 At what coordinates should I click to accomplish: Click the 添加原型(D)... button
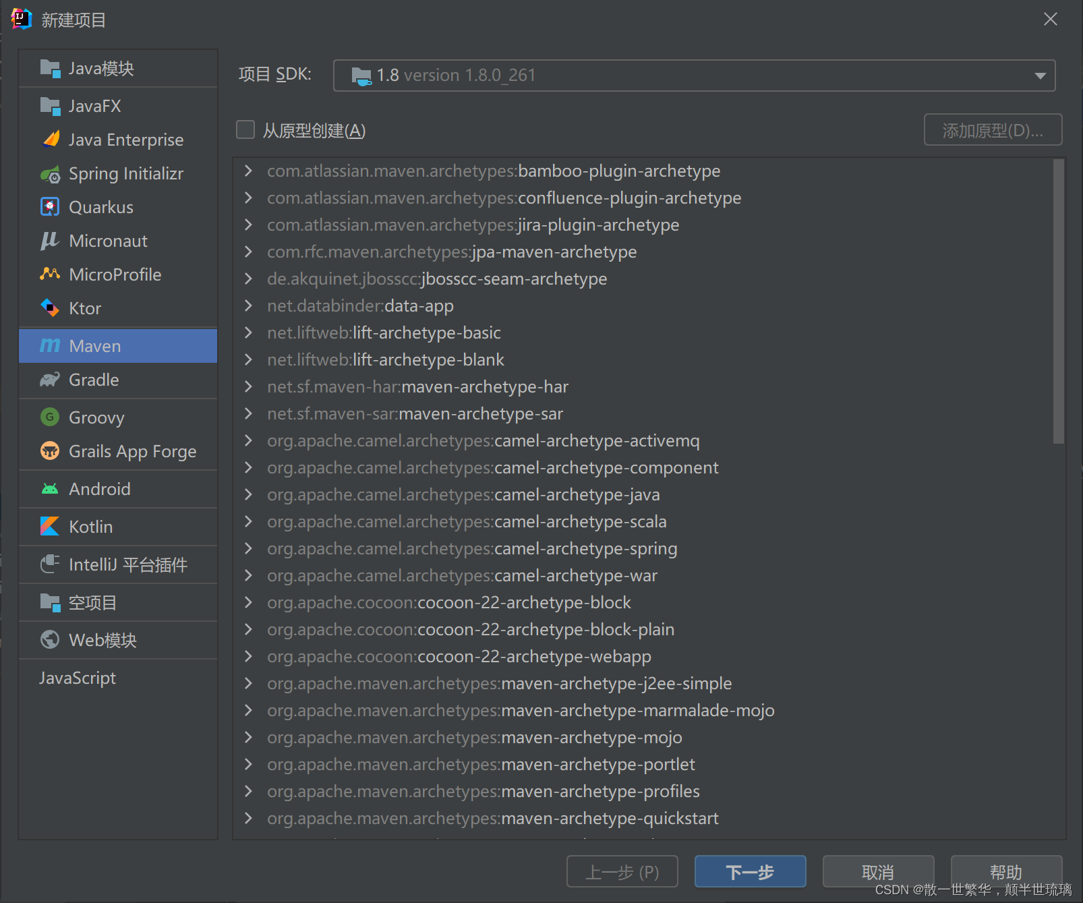(x=993, y=130)
